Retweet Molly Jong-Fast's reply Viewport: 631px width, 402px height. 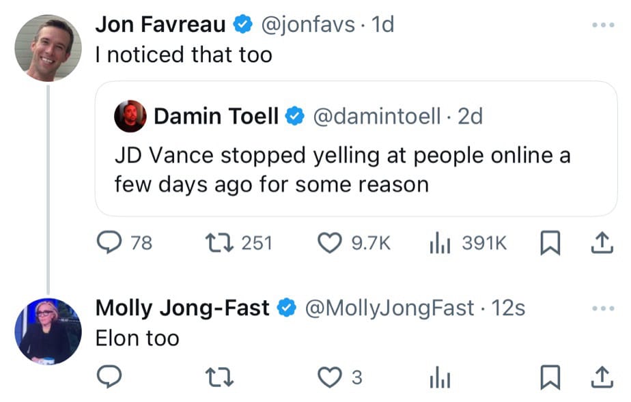219,377
